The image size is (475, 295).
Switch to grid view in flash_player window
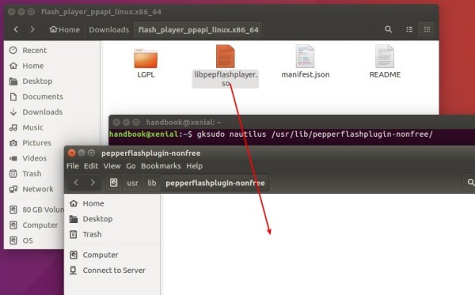point(427,29)
